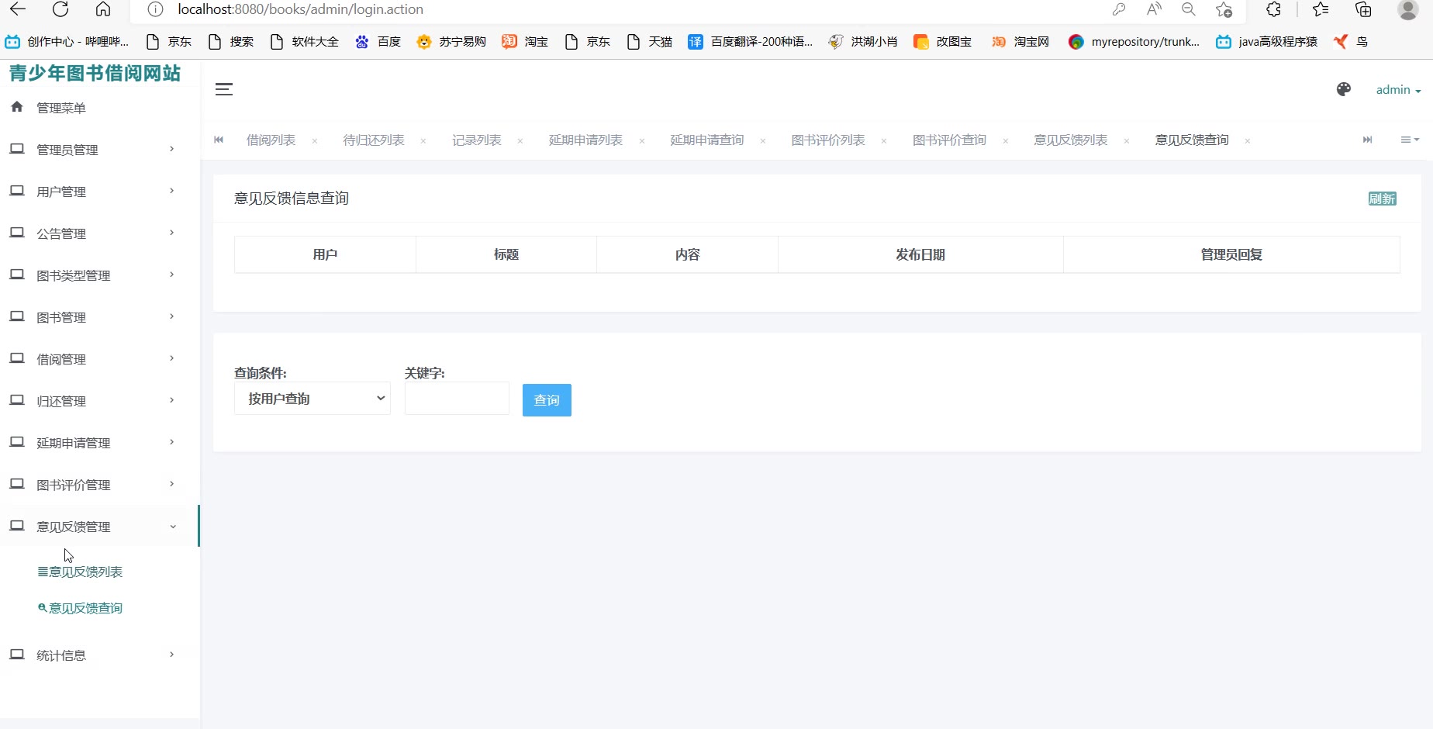The image size is (1433, 729).
Task: Switch to the 延期申请列表 tab
Action: click(585, 140)
